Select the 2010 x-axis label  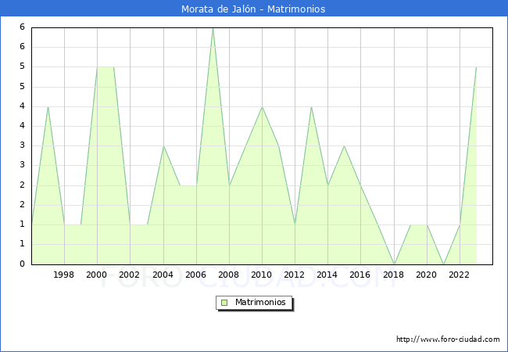(261, 275)
